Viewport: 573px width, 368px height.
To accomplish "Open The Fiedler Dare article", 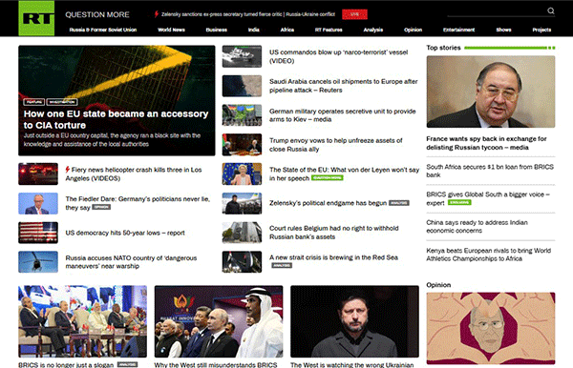I will 138,203.
